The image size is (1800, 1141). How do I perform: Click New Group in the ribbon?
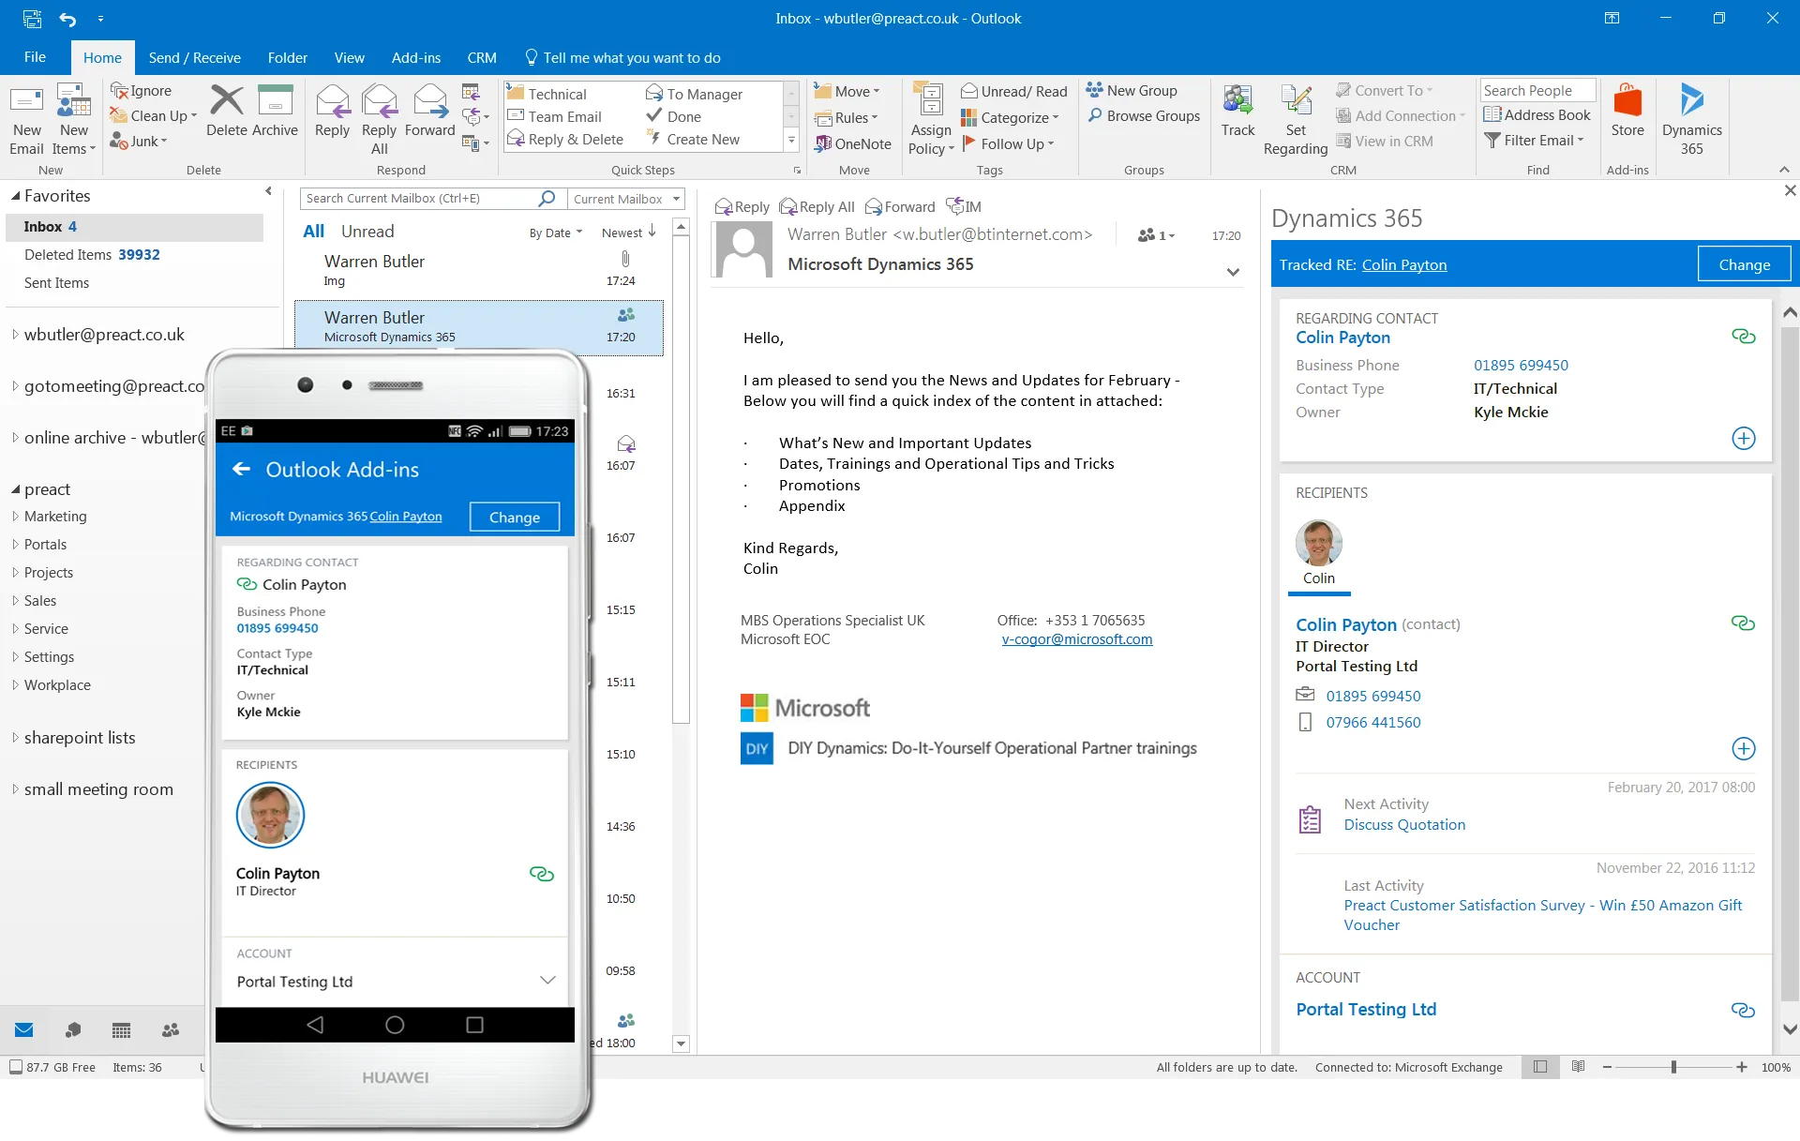coord(1132,90)
